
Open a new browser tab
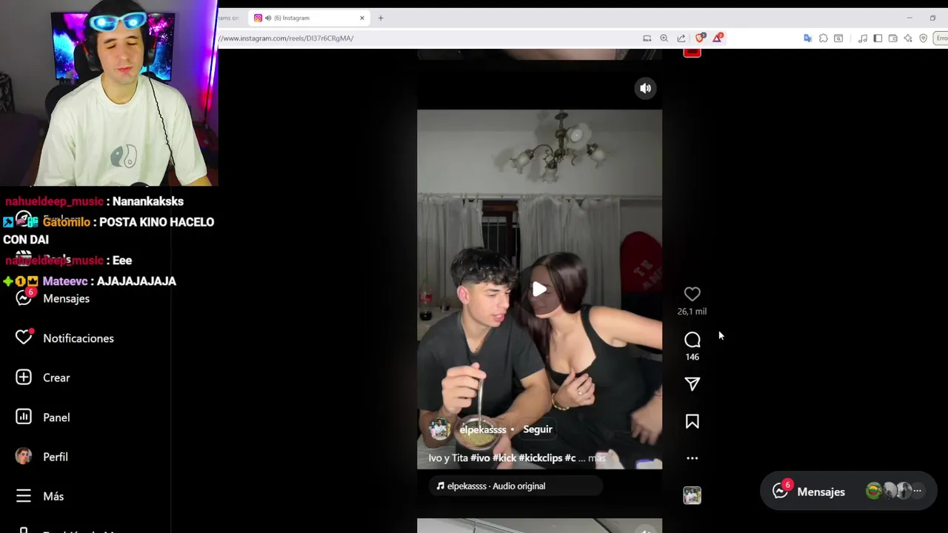click(x=381, y=18)
